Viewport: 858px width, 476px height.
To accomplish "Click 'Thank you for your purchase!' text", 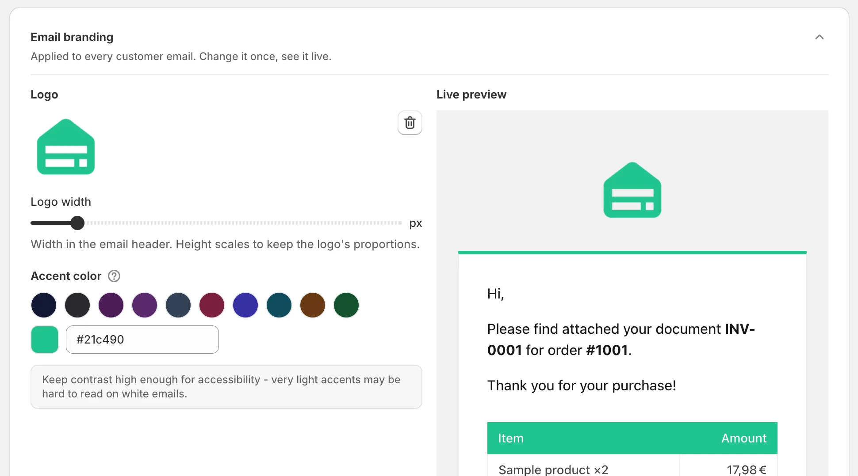I will click(x=582, y=385).
